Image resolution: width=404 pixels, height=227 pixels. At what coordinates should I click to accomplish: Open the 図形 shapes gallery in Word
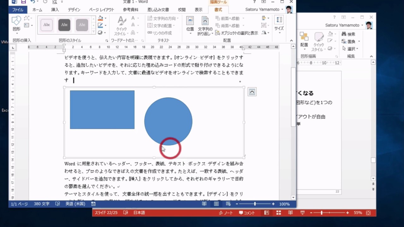(16, 24)
